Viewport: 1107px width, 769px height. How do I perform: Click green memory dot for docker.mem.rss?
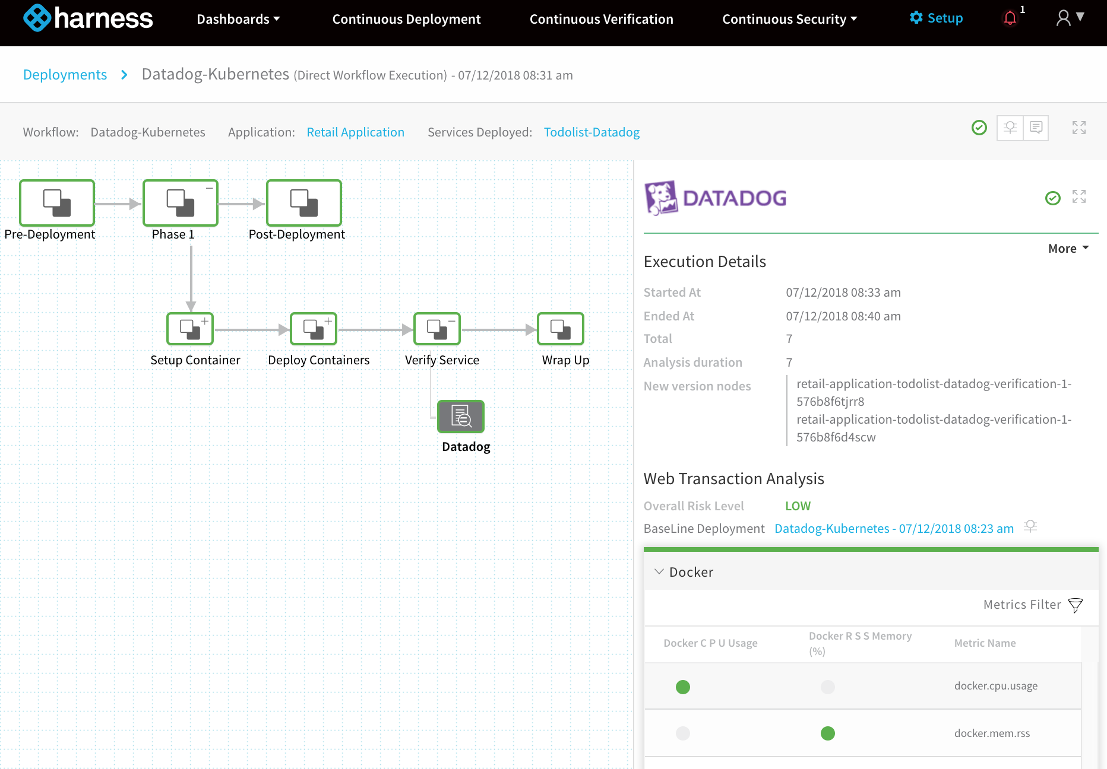[x=828, y=733]
